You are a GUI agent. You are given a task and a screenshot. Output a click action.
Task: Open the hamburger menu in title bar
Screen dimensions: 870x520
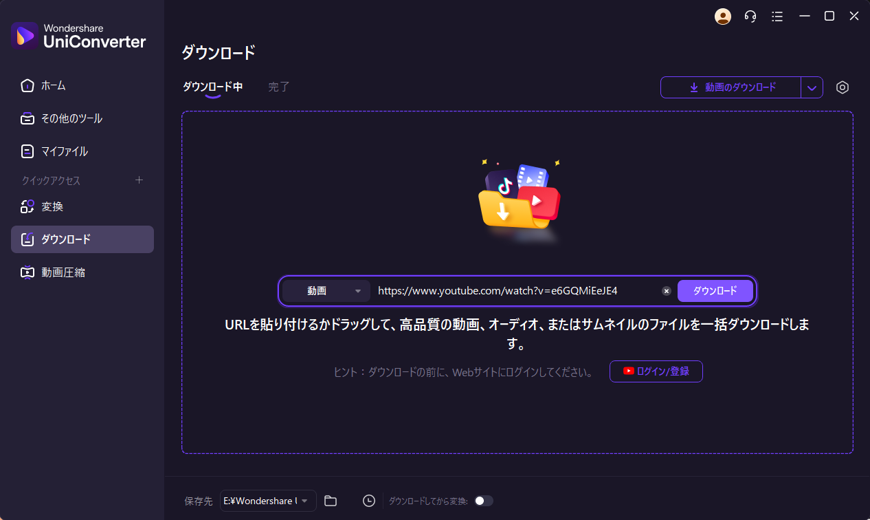click(777, 17)
